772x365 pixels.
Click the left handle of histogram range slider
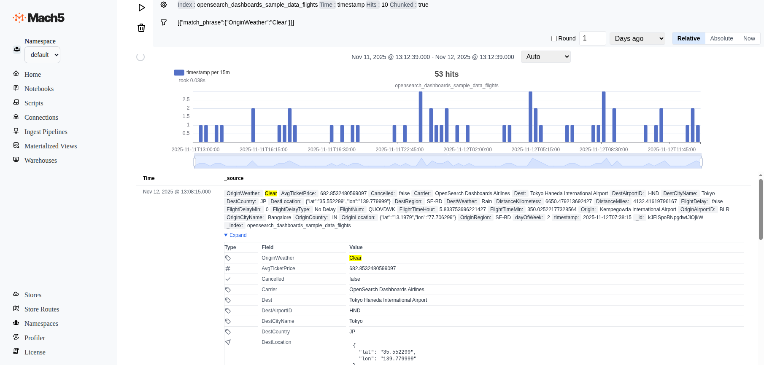coord(194,162)
